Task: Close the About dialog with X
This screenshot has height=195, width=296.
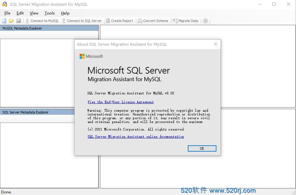Action: tap(216, 44)
